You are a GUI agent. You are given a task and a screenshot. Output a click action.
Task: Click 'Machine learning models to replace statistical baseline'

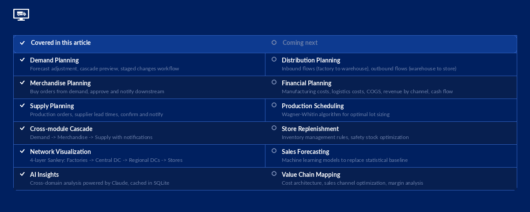click(x=344, y=160)
